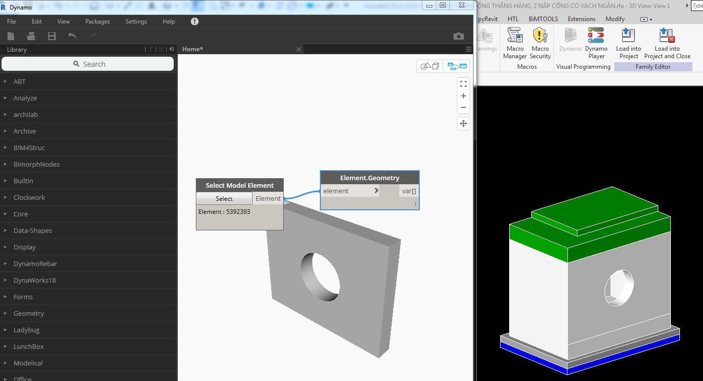This screenshot has width=703, height=381.
Task: Click the zoom-to-fit icon on canvas
Action: pyautogui.click(x=463, y=83)
